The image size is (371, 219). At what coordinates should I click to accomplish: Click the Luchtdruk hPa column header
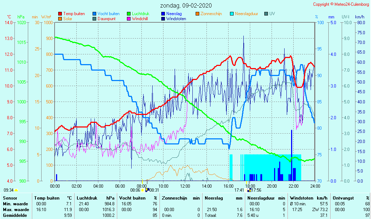click(x=95, y=198)
